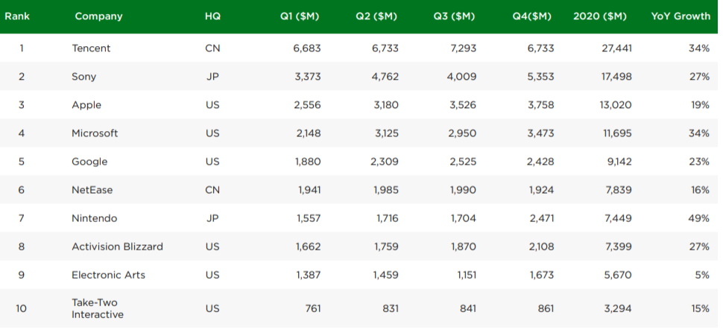
Task: Select the Microsoft company name
Action: pyautogui.click(x=95, y=133)
